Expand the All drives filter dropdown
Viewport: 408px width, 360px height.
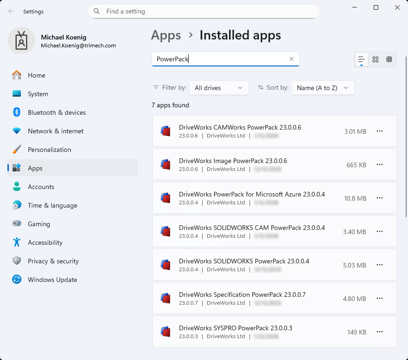point(219,88)
